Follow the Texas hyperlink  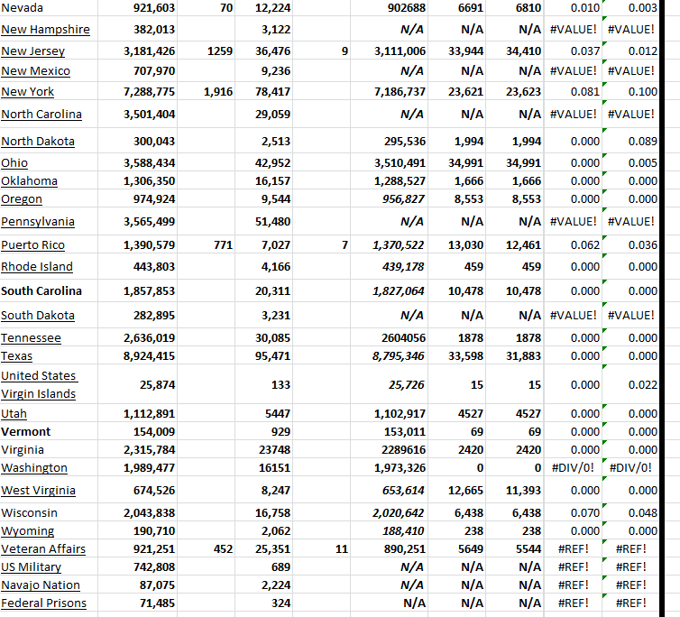click(x=16, y=356)
